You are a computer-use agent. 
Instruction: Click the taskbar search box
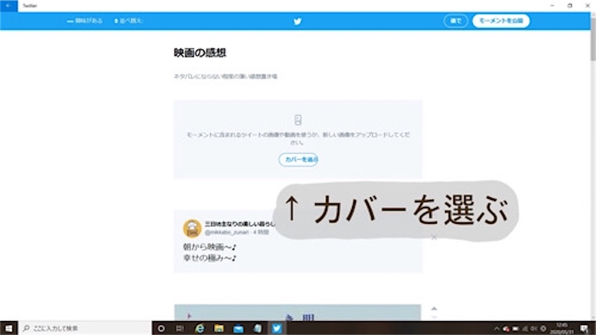coord(85,328)
